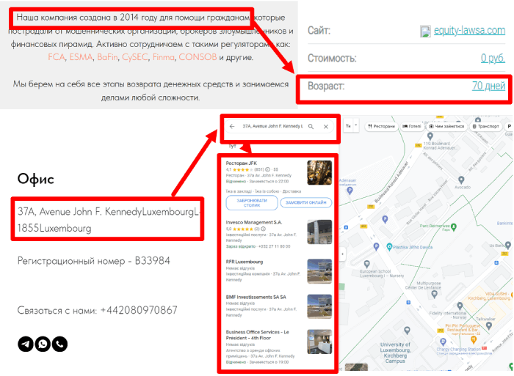Filter map by Чим зайнятися chip

pos(446,126)
